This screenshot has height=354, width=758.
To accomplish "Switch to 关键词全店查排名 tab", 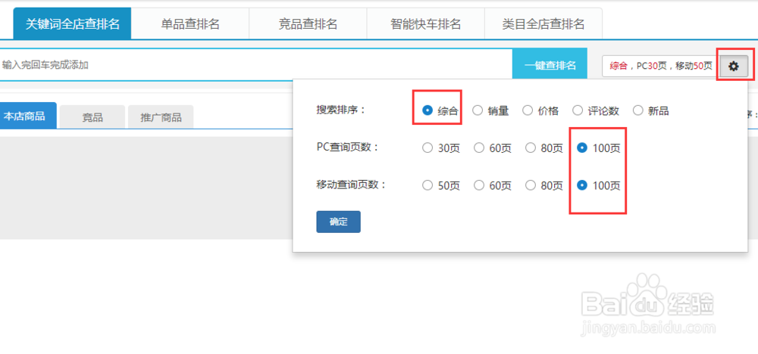I will [x=72, y=23].
